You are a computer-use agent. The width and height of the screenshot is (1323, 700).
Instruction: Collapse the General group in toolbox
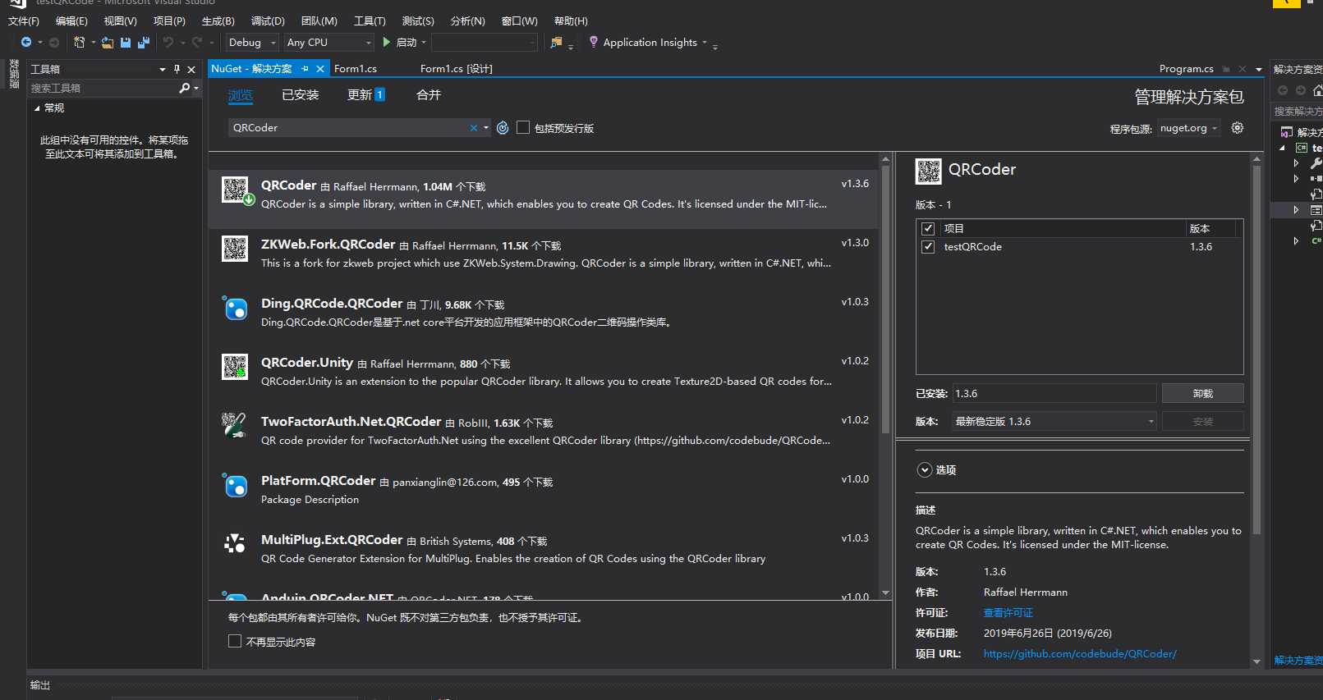tap(37, 108)
